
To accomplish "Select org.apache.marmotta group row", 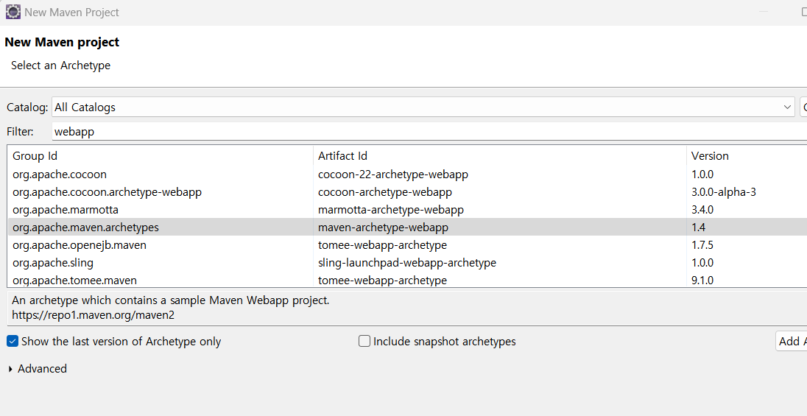I will pyautogui.click(x=66, y=210).
